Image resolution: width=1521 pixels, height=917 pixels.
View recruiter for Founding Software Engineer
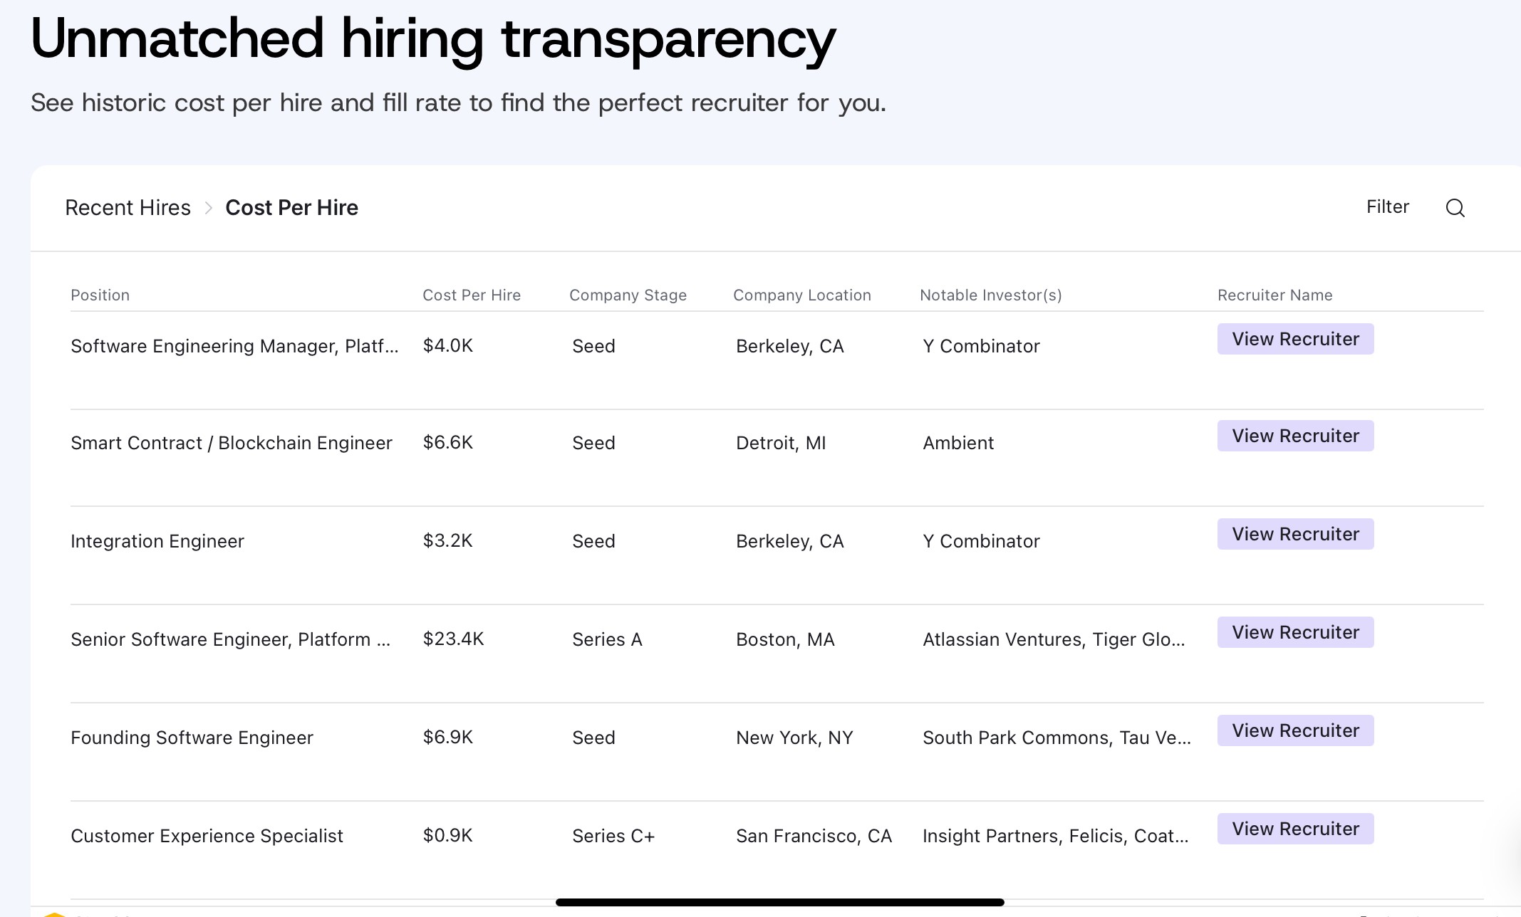1294,730
